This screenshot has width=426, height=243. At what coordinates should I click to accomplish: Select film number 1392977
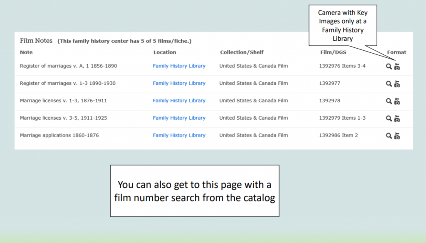tap(329, 83)
